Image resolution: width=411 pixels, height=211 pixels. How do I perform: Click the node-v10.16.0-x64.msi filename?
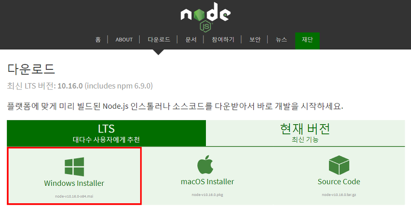(x=74, y=196)
